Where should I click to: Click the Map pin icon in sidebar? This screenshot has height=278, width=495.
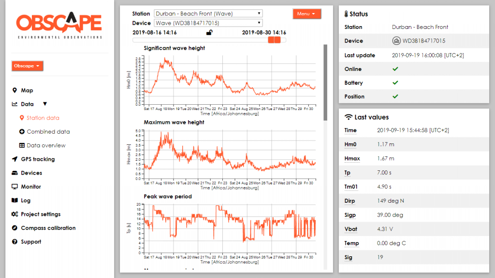pos(15,91)
